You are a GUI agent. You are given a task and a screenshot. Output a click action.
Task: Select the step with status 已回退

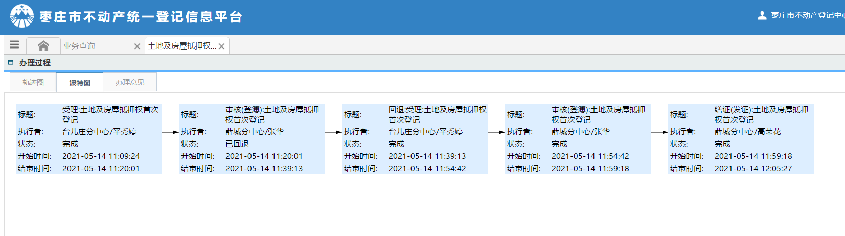point(252,139)
